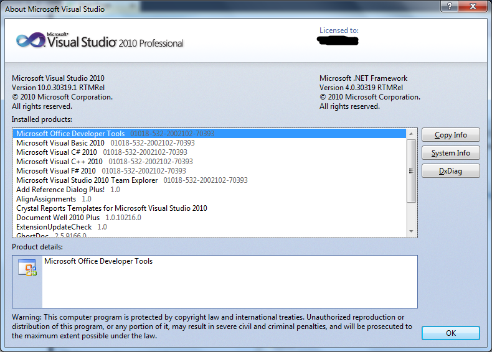Open System Info

pos(450,153)
